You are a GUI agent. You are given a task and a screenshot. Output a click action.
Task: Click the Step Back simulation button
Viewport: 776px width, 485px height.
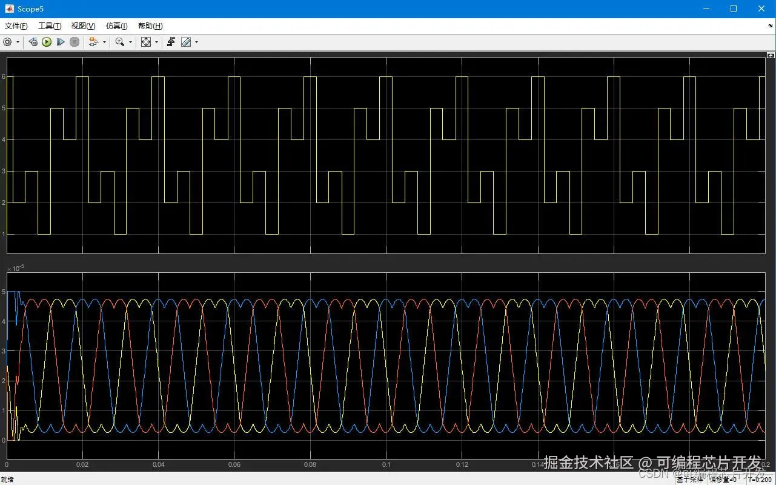tap(33, 42)
